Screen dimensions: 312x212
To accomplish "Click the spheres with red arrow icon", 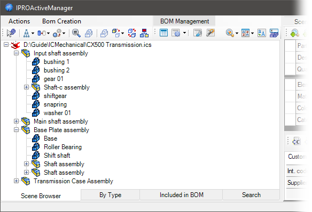I will [x=57, y=33].
